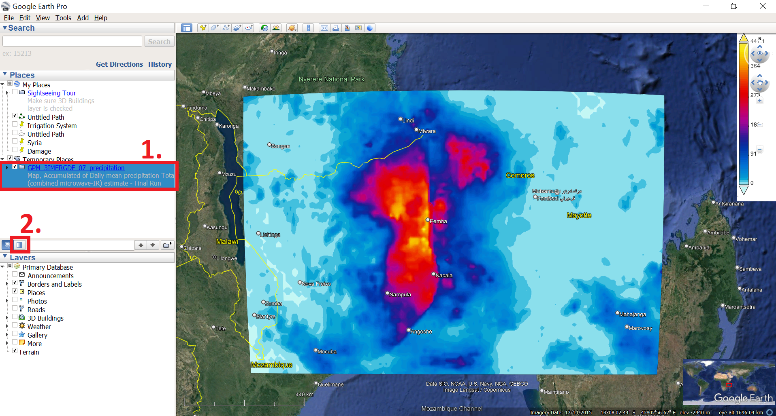This screenshot has width=776, height=416.
Task: Click the Search button
Action: pos(159,42)
